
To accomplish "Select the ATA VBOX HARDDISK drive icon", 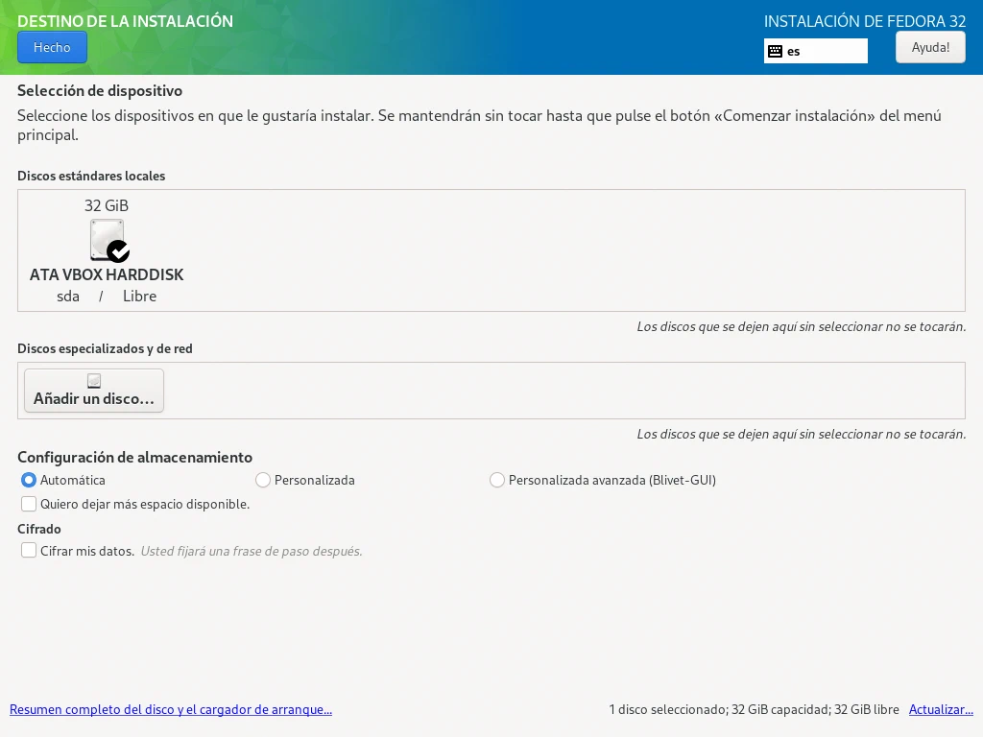I will [x=106, y=239].
